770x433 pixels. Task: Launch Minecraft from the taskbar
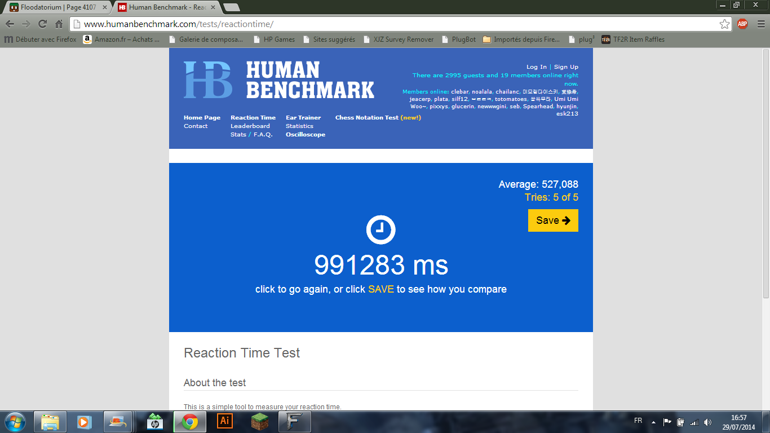pyautogui.click(x=259, y=421)
